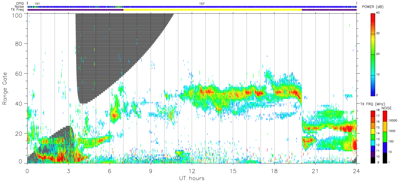The height and width of the screenshot is (185, 401).
Task: Click the 1000 noise tick label
Action: tap(392, 131)
